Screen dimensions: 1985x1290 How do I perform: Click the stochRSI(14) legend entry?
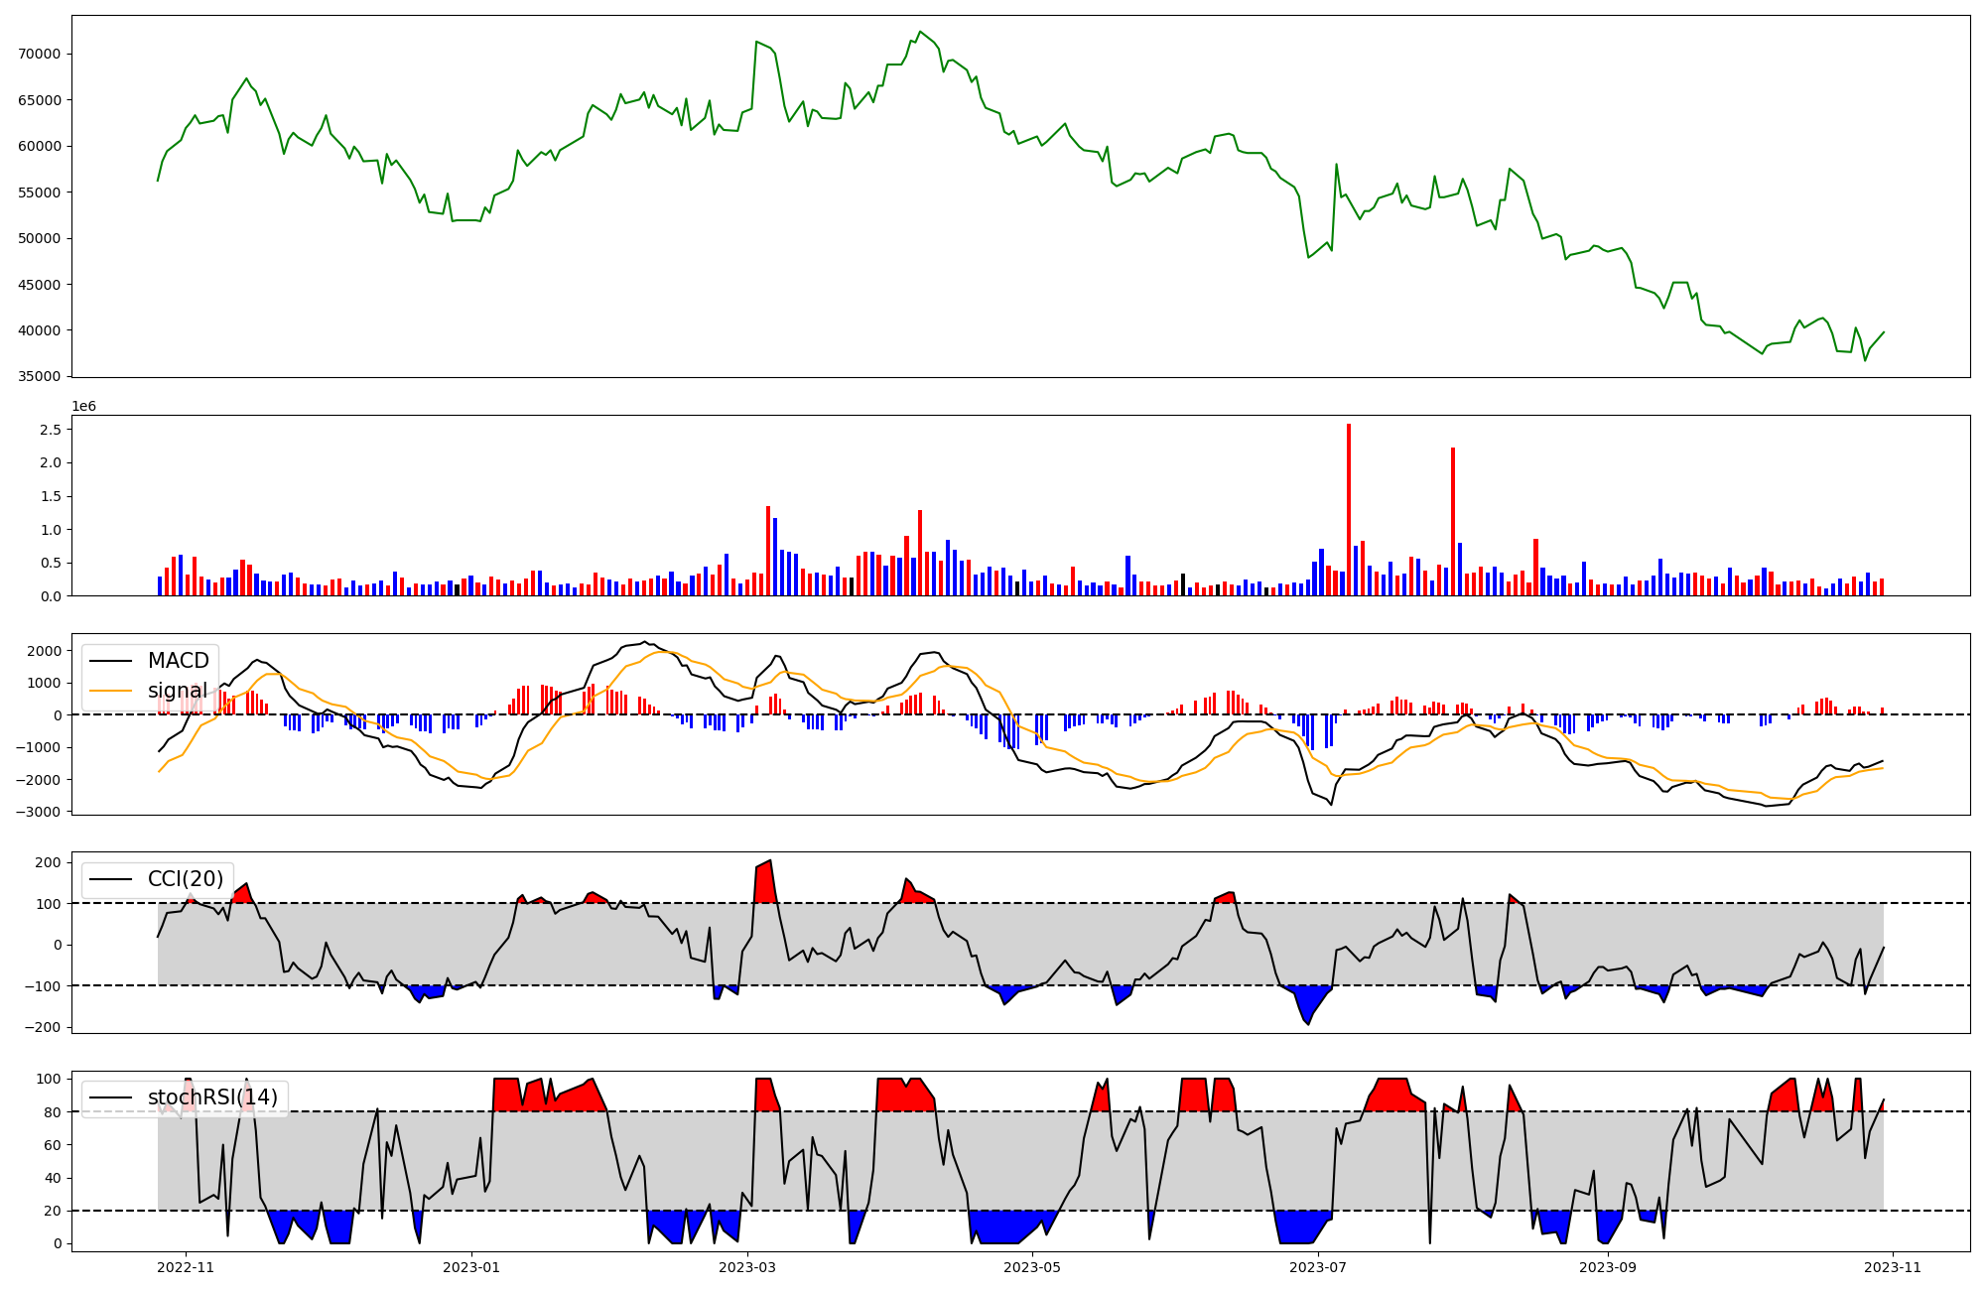pyautogui.click(x=212, y=1097)
